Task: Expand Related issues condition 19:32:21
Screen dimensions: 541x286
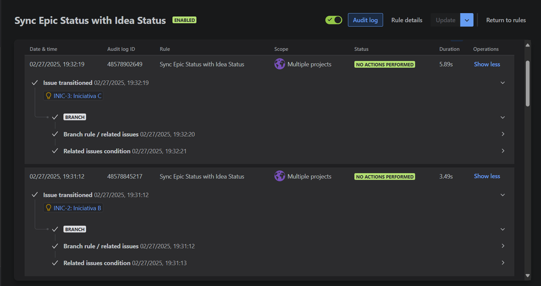Action: pyautogui.click(x=503, y=151)
